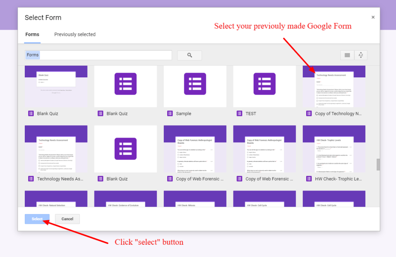The width and height of the screenshot is (396, 257).
Task: Switch to the Previously selected tab
Action: [x=75, y=34]
